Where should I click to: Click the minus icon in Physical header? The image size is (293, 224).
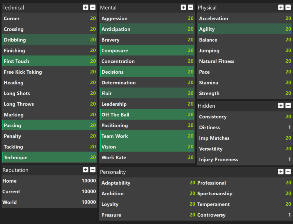tap(288, 7)
